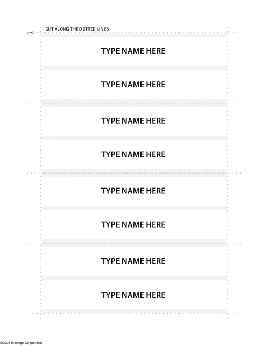Click dotted cut line between fourth and fifth names
This screenshot has width=268, height=346.
(134, 173)
